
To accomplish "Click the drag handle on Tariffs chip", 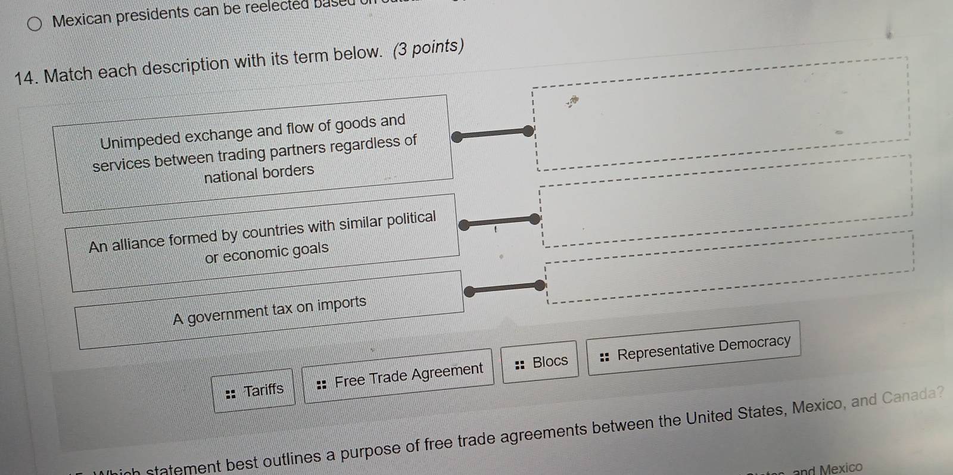I will pyautogui.click(x=231, y=393).
